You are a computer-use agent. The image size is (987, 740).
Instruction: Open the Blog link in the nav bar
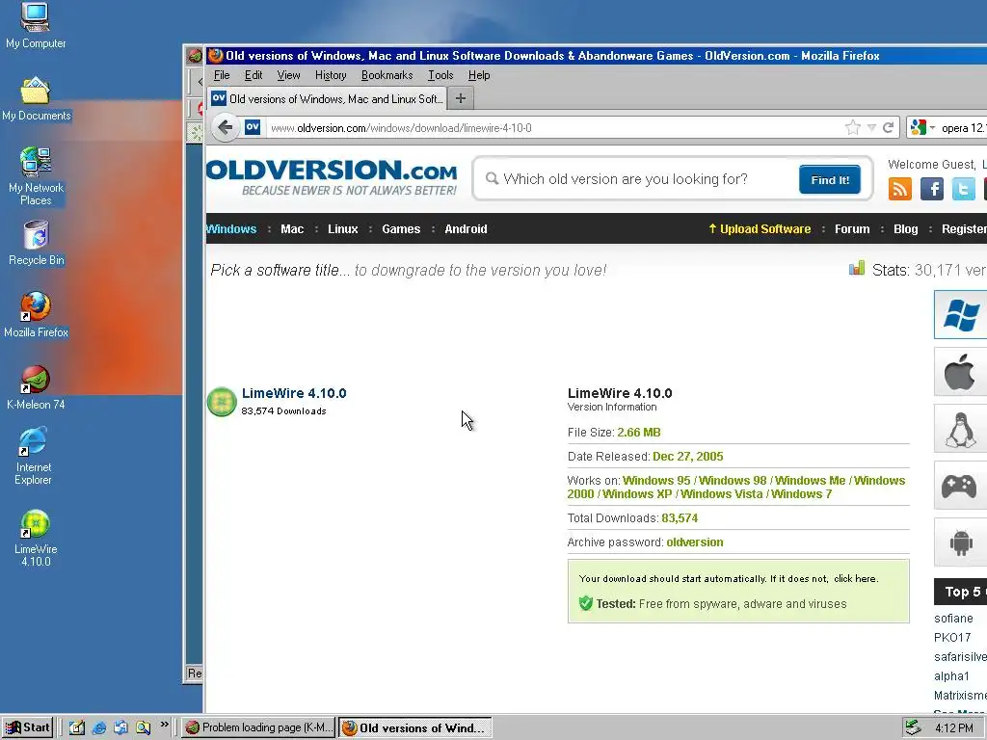[x=906, y=229]
